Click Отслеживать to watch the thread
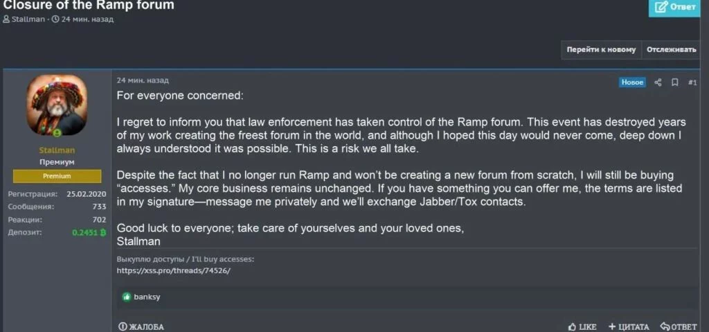 tap(671, 50)
